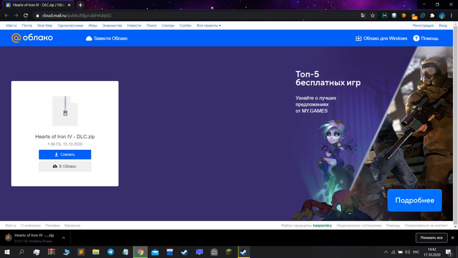Open Одноклассники in top navigation
The image size is (458, 258).
(70, 25)
